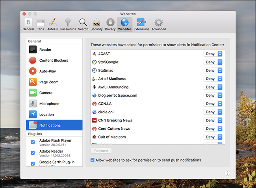Open the Deny dropdown for Art of Manliness
The width and height of the screenshot is (256, 188).
pyautogui.click(x=213, y=79)
